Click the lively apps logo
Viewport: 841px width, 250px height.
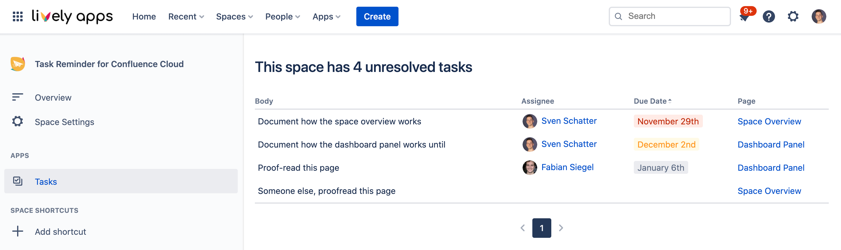coord(72,16)
